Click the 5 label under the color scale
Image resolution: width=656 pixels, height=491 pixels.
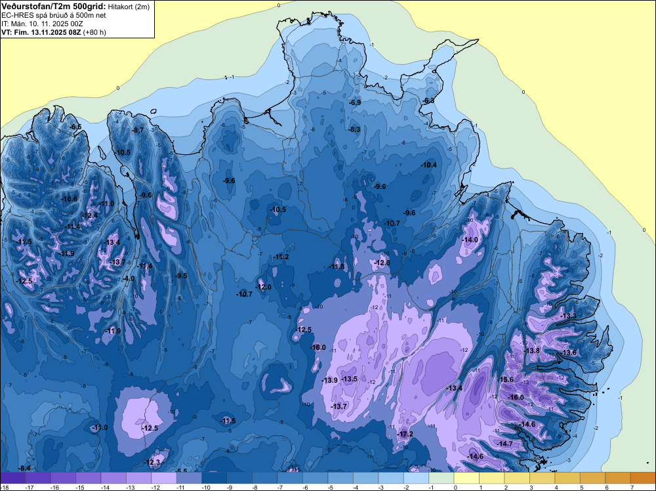click(x=581, y=487)
